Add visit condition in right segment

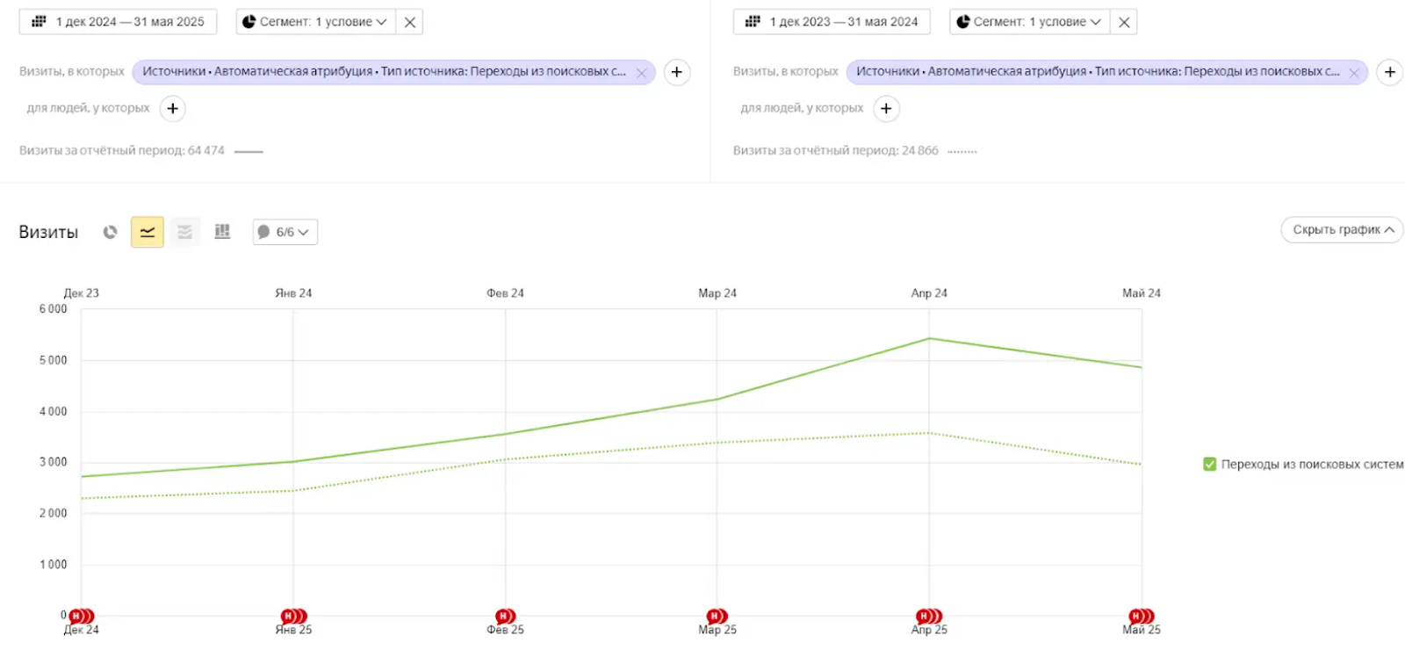tap(1389, 72)
